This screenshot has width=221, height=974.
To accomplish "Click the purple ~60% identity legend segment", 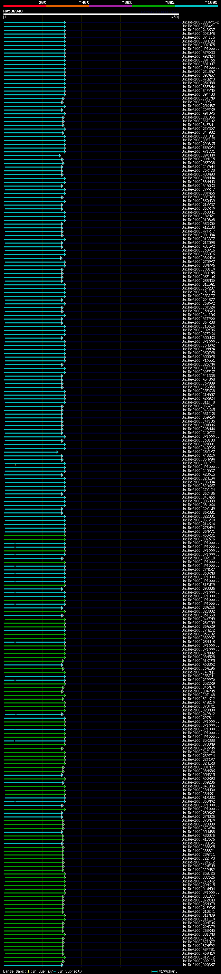I will pyautogui.click(x=111, y=6).
